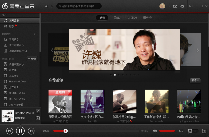
Task: Mute audio with the speaker icon
Action: pyautogui.click(x=155, y=131)
